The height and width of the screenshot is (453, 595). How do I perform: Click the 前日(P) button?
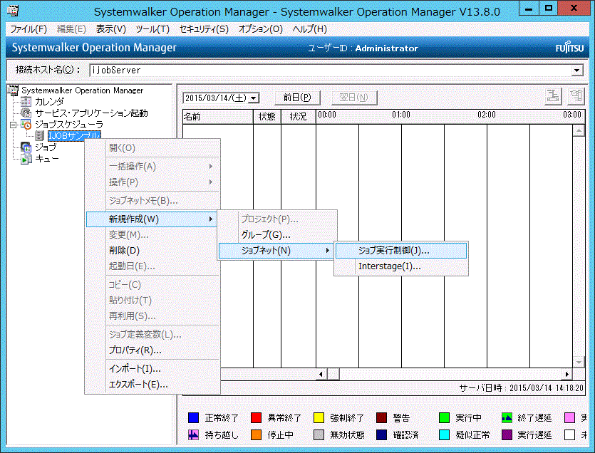coord(297,98)
